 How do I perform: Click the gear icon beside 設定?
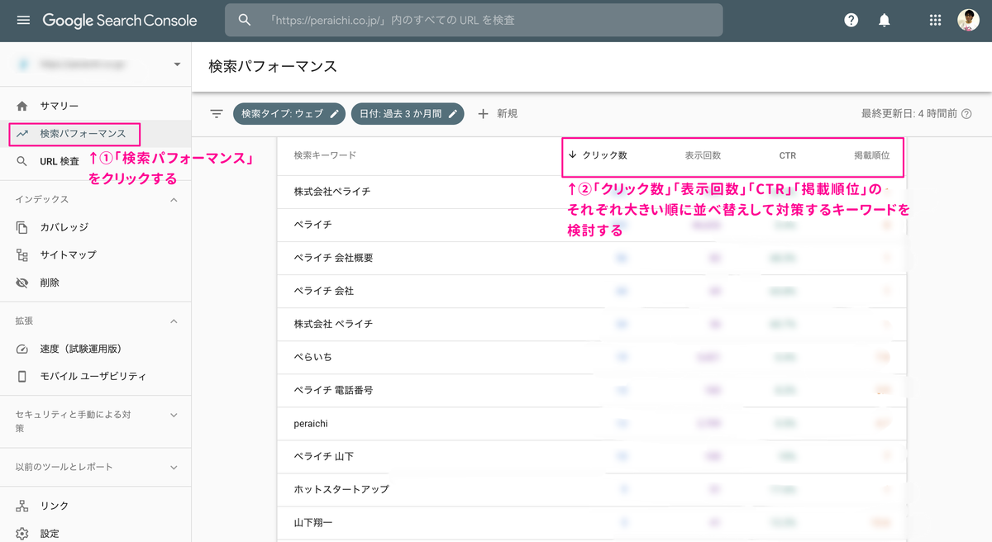(x=22, y=534)
